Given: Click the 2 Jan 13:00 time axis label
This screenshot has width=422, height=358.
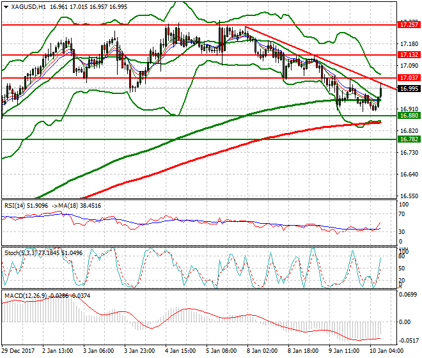Looking at the screenshot, I should (x=58, y=351).
